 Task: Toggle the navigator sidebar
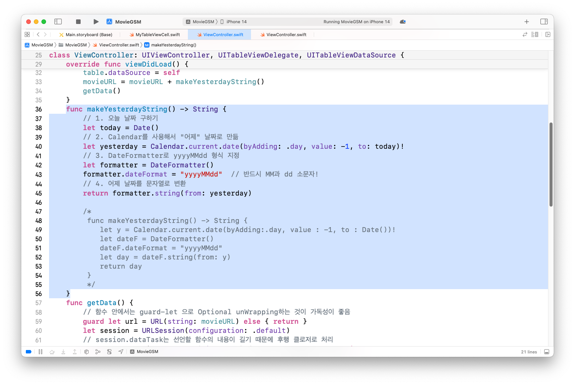(x=58, y=22)
